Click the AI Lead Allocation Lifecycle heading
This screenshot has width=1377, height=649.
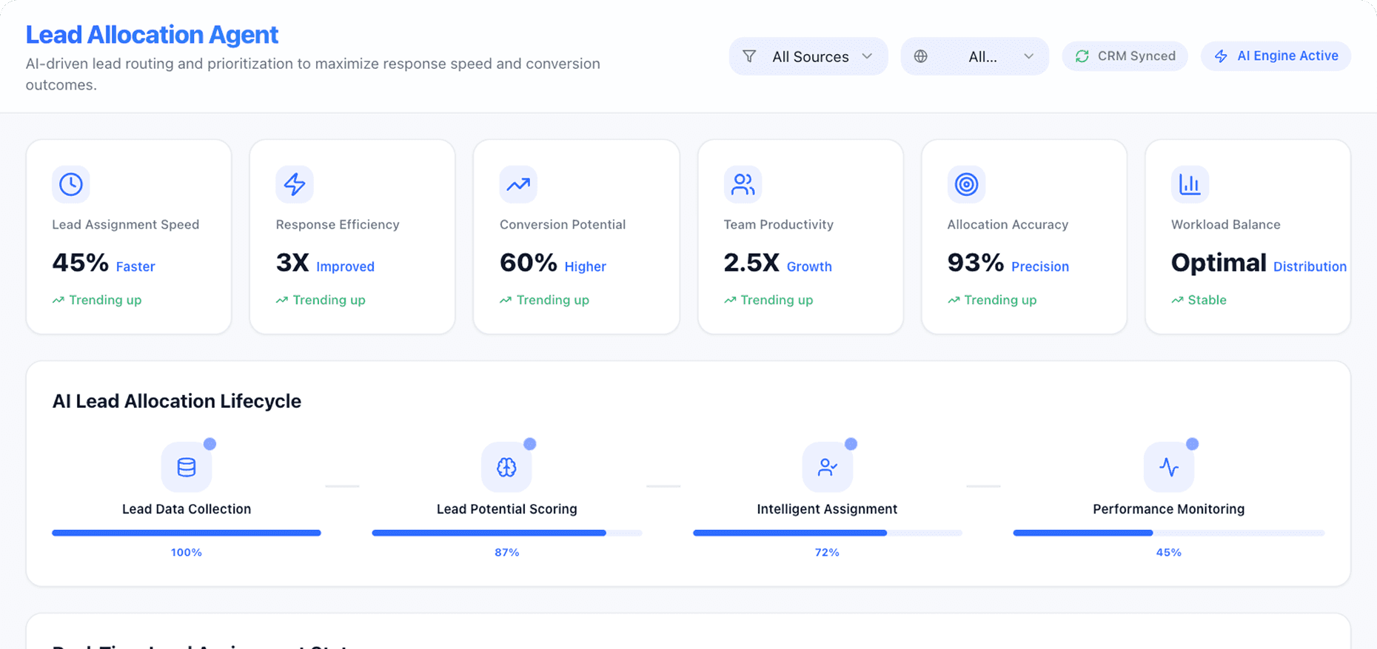176,401
